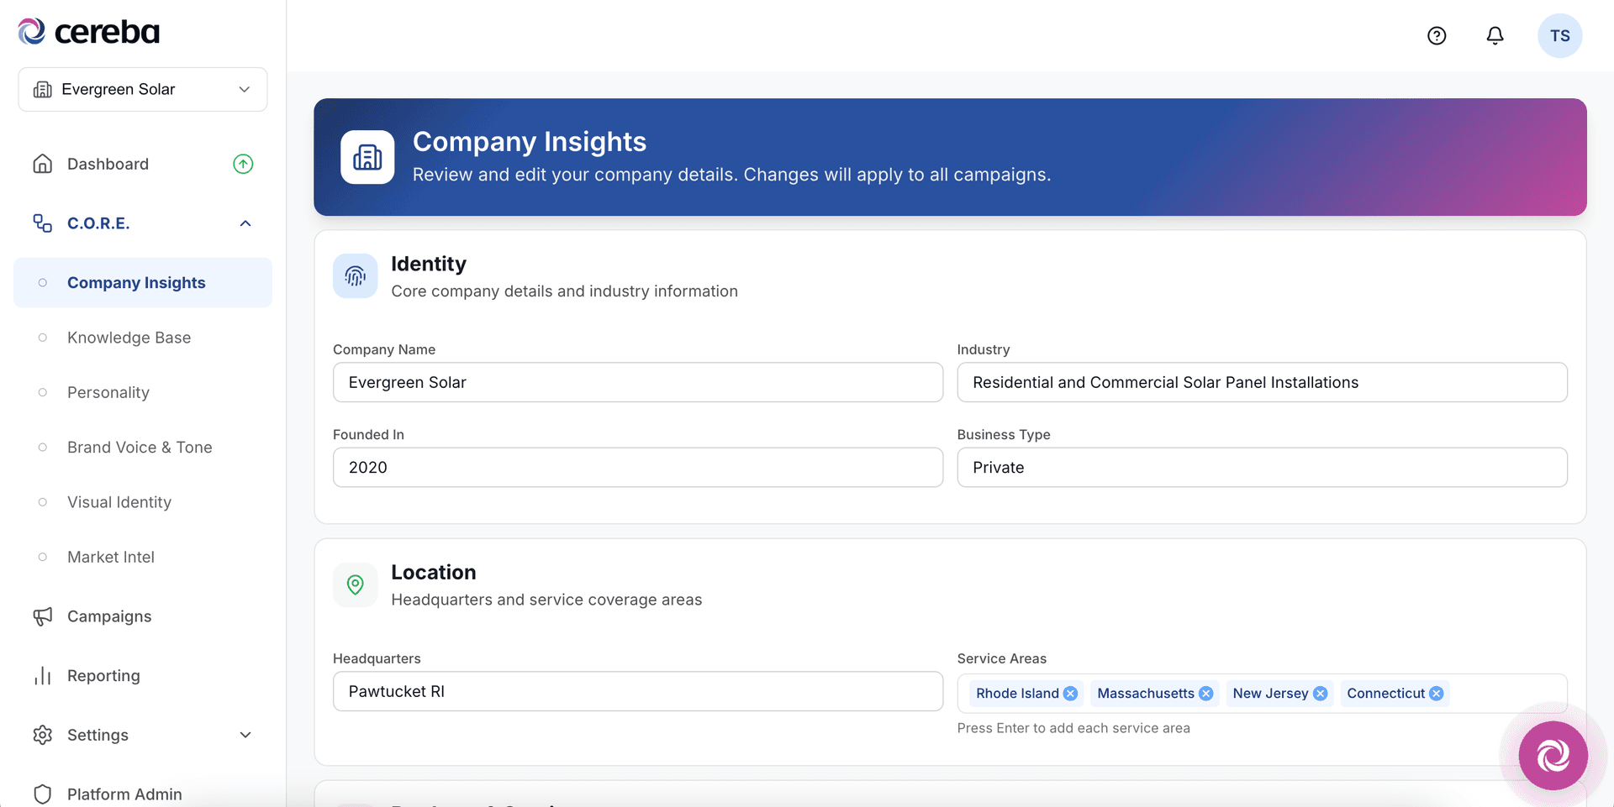The width and height of the screenshot is (1614, 807).
Task: Click the cereba logo
Action: [87, 31]
